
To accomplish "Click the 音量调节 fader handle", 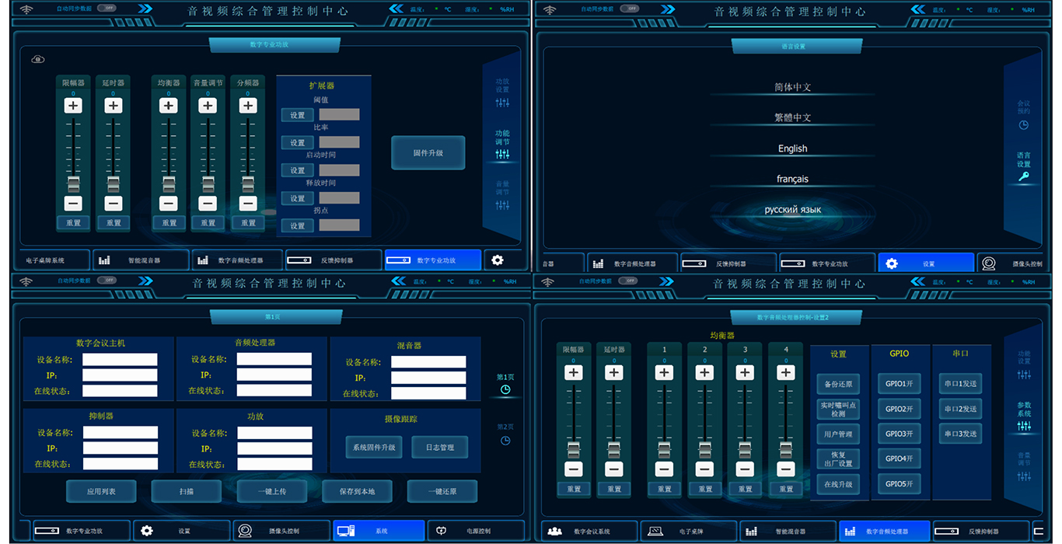I will (208, 183).
